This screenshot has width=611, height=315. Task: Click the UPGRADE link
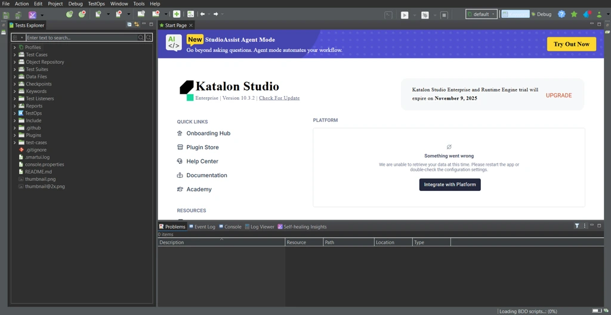tap(558, 95)
